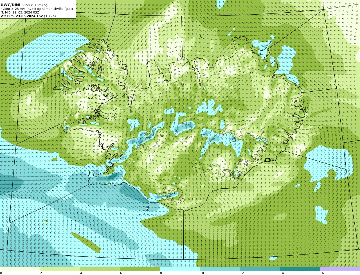The width and height of the screenshot is (360, 275).
Task: Click the legend scale label '10'
Action: pos(202,273)
